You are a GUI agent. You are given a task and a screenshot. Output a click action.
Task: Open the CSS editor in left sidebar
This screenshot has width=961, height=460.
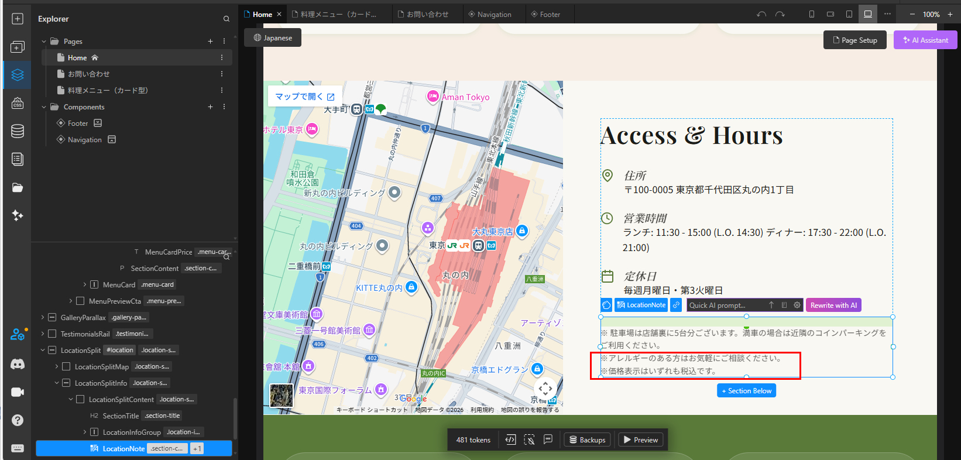click(x=18, y=103)
